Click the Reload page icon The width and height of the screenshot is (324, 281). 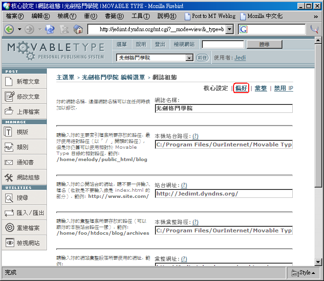point(50,29)
